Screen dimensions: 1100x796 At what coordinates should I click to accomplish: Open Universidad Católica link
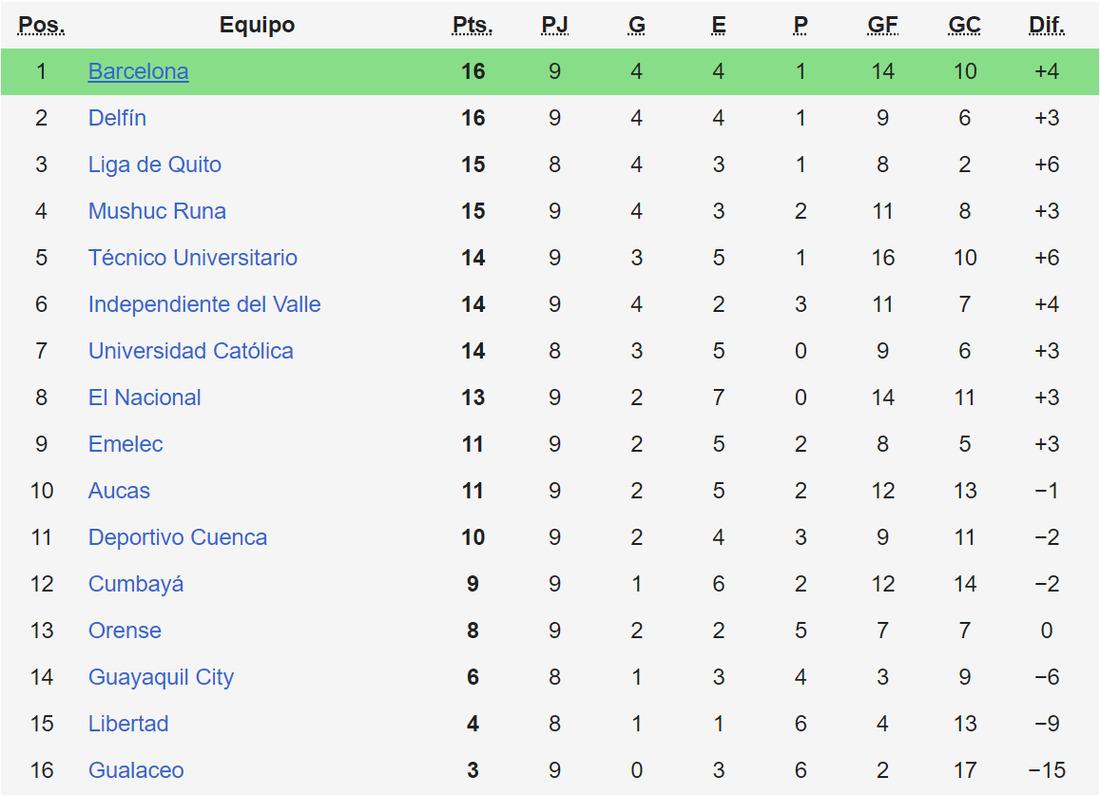(190, 351)
